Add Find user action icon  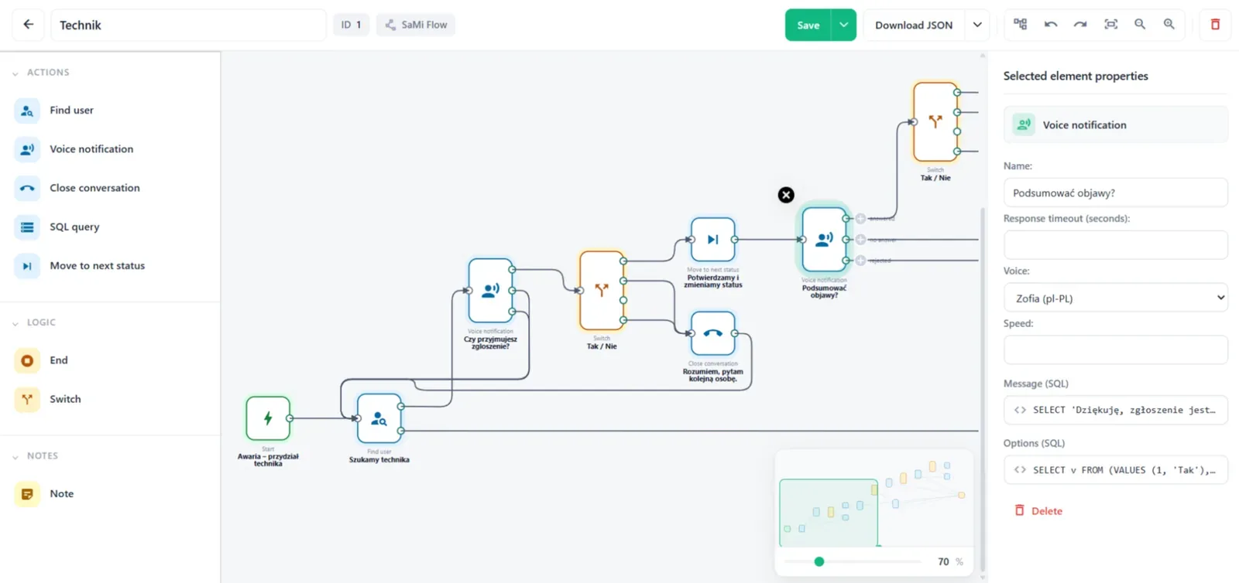coord(27,111)
